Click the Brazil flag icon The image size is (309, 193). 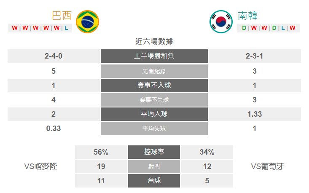(x=87, y=21)
